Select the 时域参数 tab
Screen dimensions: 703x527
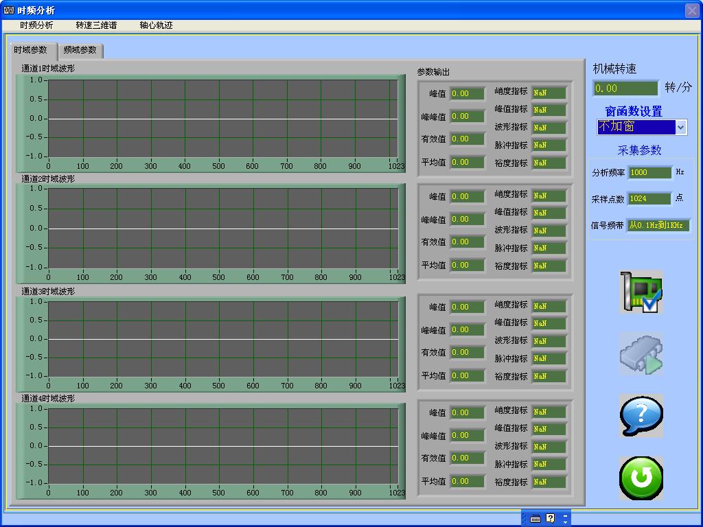click(x=31, y=50)
